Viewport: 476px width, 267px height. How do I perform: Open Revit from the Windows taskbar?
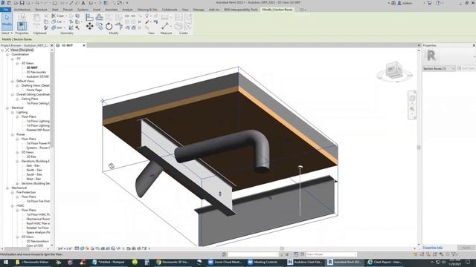(x=344, y=262)
